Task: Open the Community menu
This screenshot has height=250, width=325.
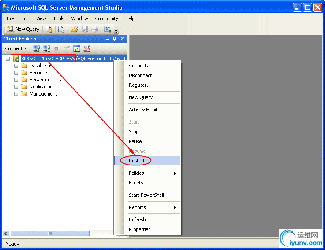Action: (107, 18)
